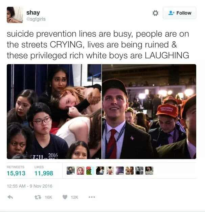Click the retweet icon showing 16K
Screen dimensions: 205x212
pyautogui.click(x=38, y=197)
